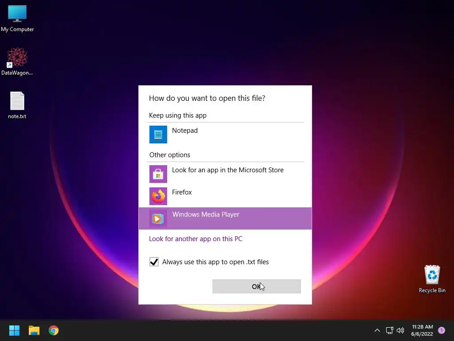
Task: Click Look for another app on this PC
Action: [x=196, y=238]
